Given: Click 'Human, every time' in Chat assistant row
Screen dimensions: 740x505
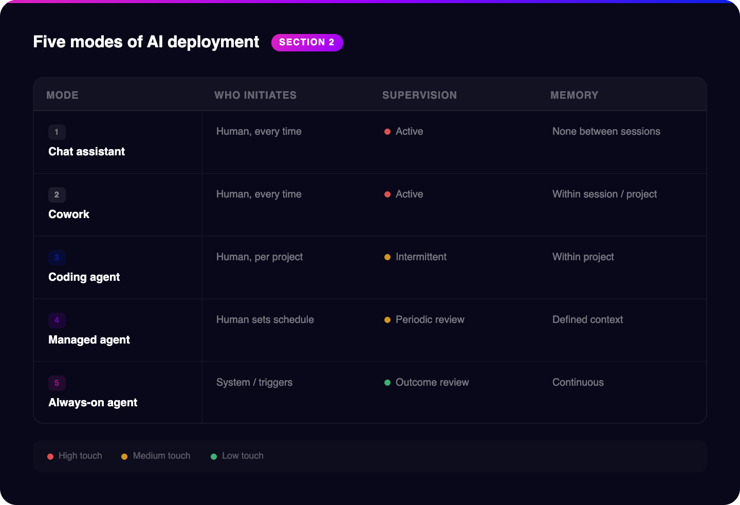Looking at the screenshot, I should [x=259, y=132].
